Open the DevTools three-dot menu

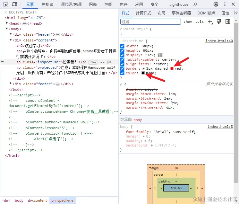click(x=225, y=4)
